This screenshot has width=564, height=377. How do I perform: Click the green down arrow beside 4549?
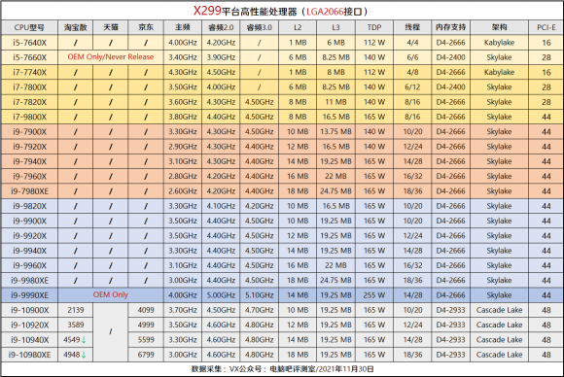click(x=84, y=340)
